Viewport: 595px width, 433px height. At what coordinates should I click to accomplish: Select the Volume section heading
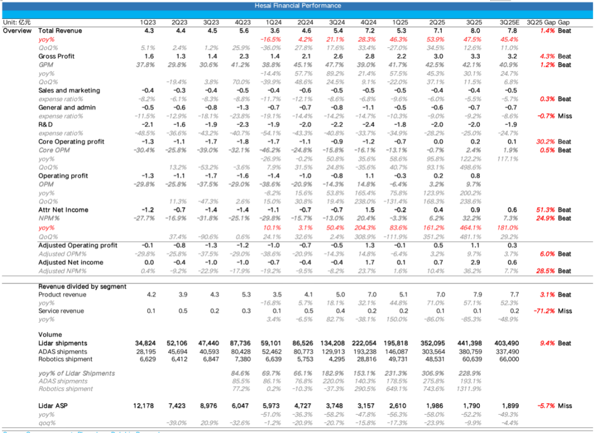50,334
